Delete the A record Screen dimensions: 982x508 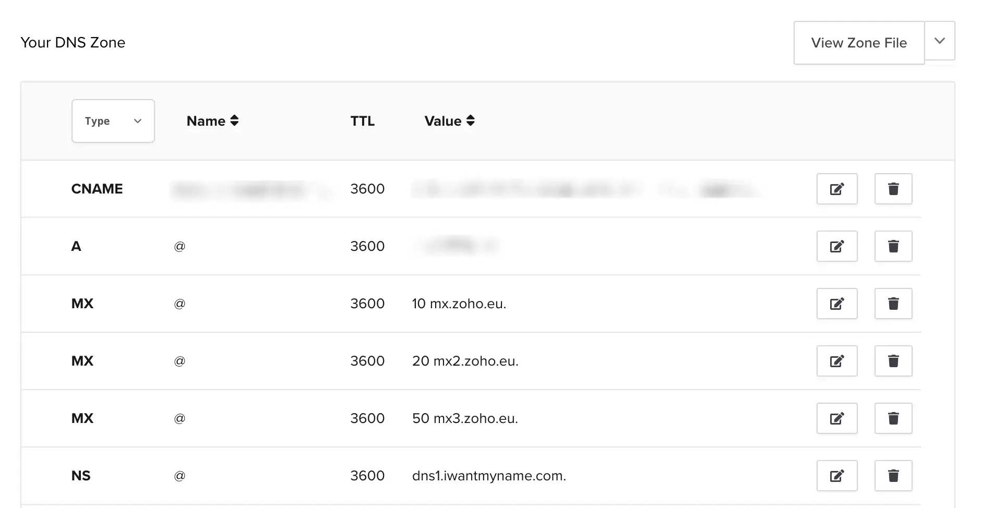tap(893, 246)
